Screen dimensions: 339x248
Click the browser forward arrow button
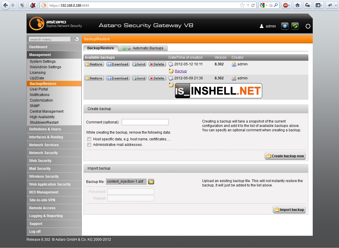tap(13, 5)
